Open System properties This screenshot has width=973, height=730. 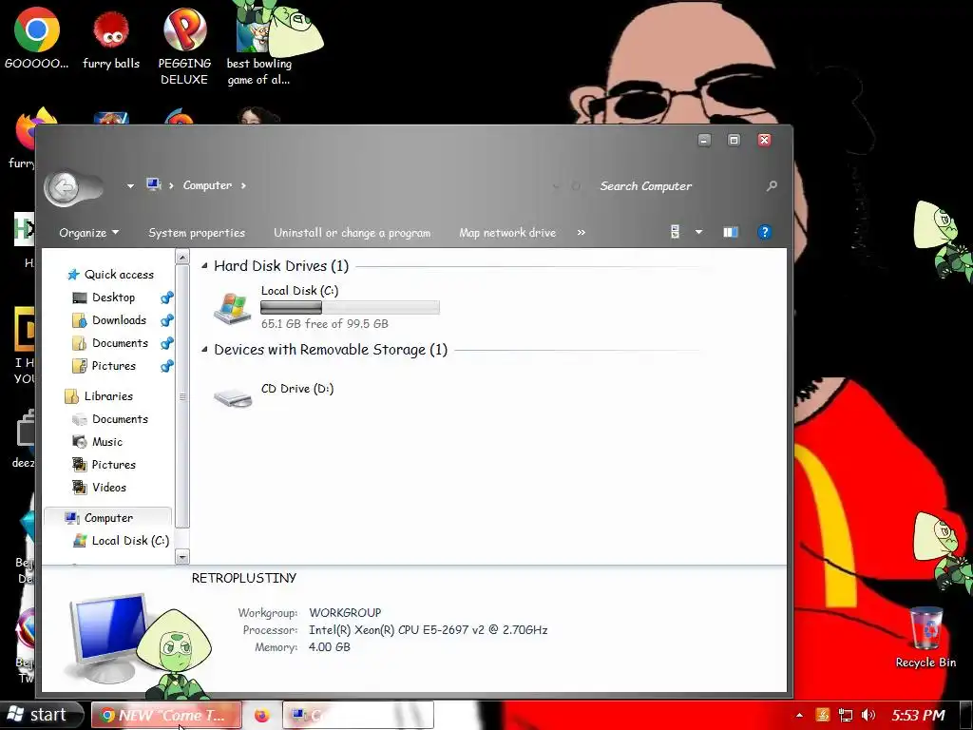[x=197, y=232]
